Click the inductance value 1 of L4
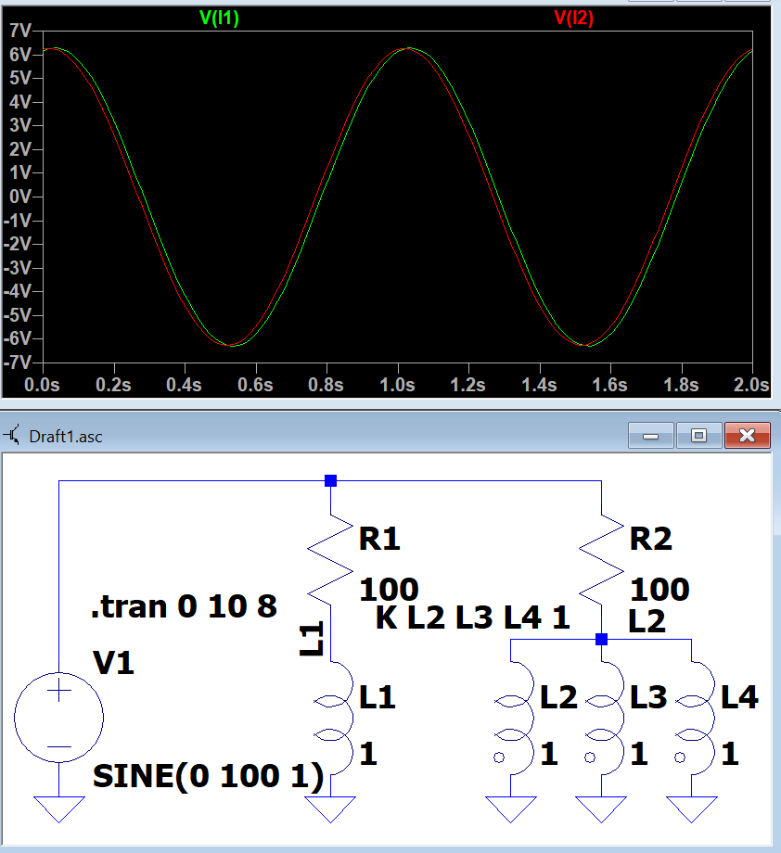Viewport: 781px width, 853px height. (730, 754)
